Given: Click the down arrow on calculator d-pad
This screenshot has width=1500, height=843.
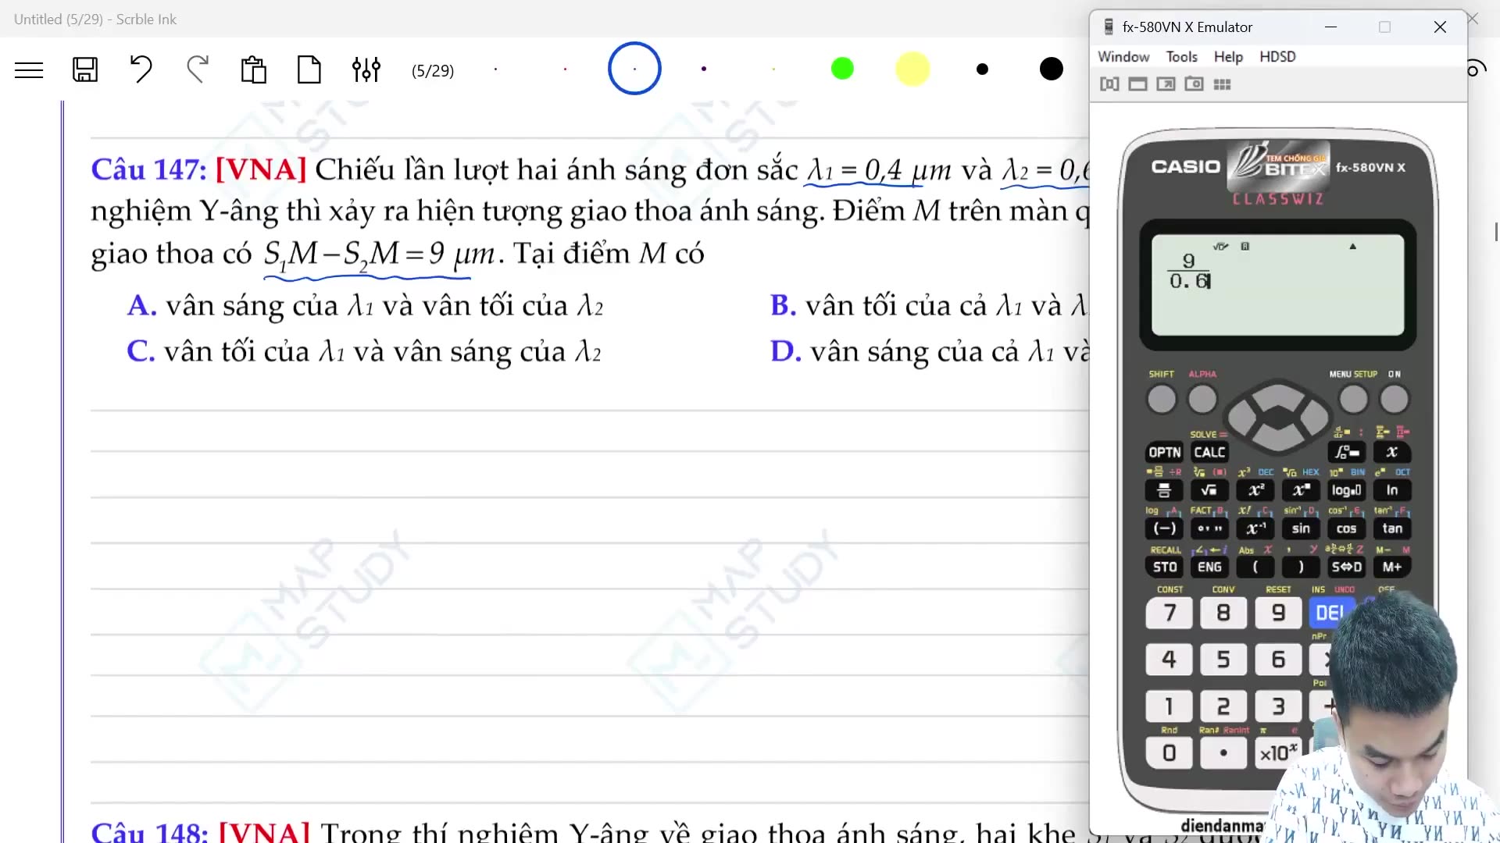Looking at the screenshot, I should pos(1277,440).
